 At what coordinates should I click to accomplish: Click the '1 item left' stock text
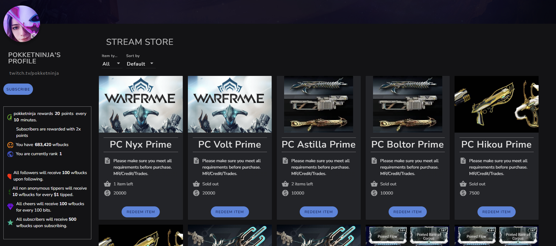(x=123, y=184)
